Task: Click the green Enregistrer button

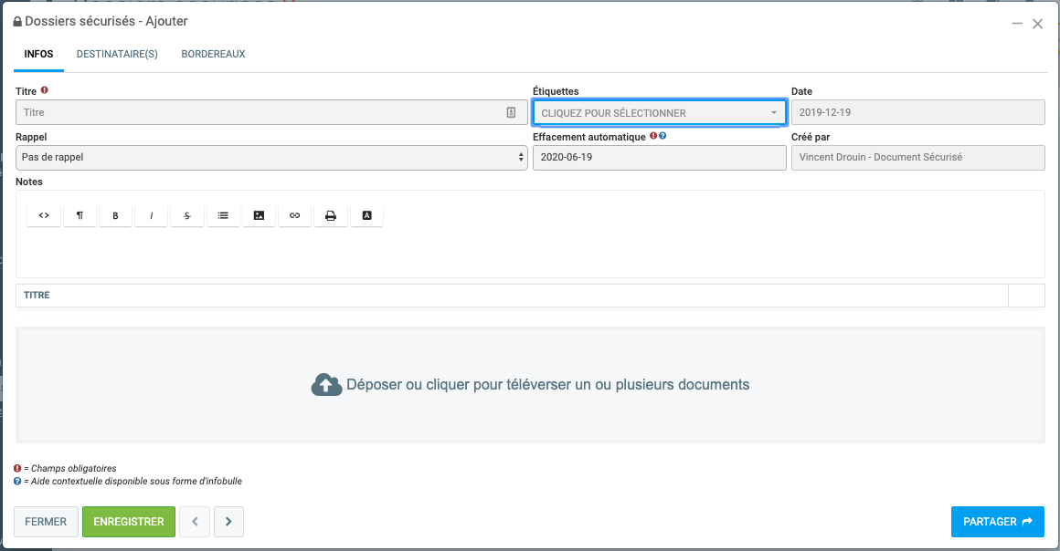Action: click(x=129, y=522)
